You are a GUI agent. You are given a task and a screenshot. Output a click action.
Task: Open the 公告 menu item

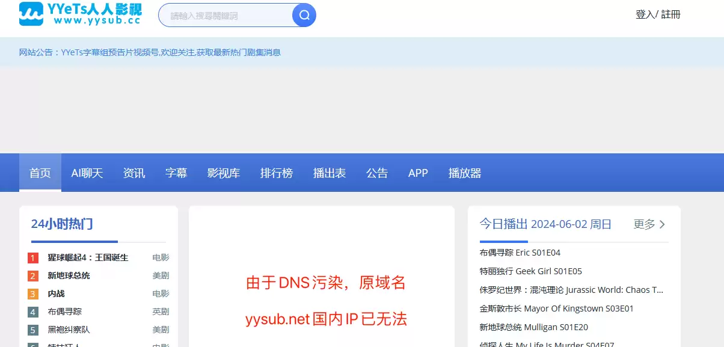point(377,173)
